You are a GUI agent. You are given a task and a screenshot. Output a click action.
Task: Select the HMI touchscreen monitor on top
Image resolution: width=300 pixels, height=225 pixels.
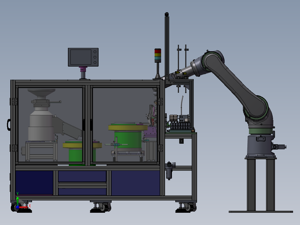(x=83, y=57)
